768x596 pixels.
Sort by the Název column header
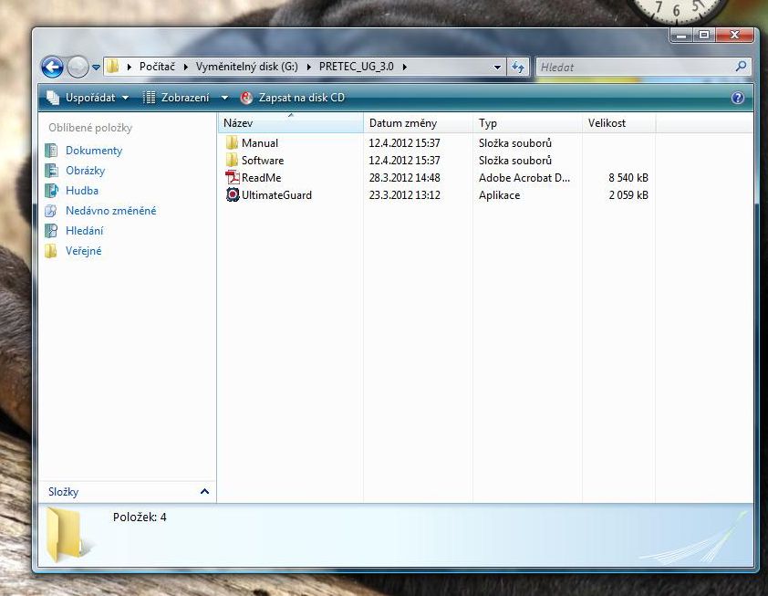290,123
